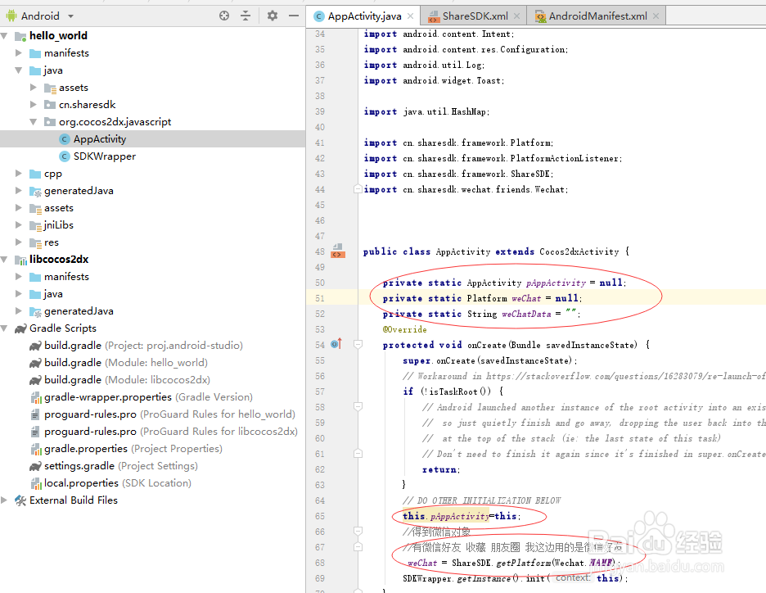
Task: Click the ShareSDK.xml tab file icon
Action: click(433, 16)
